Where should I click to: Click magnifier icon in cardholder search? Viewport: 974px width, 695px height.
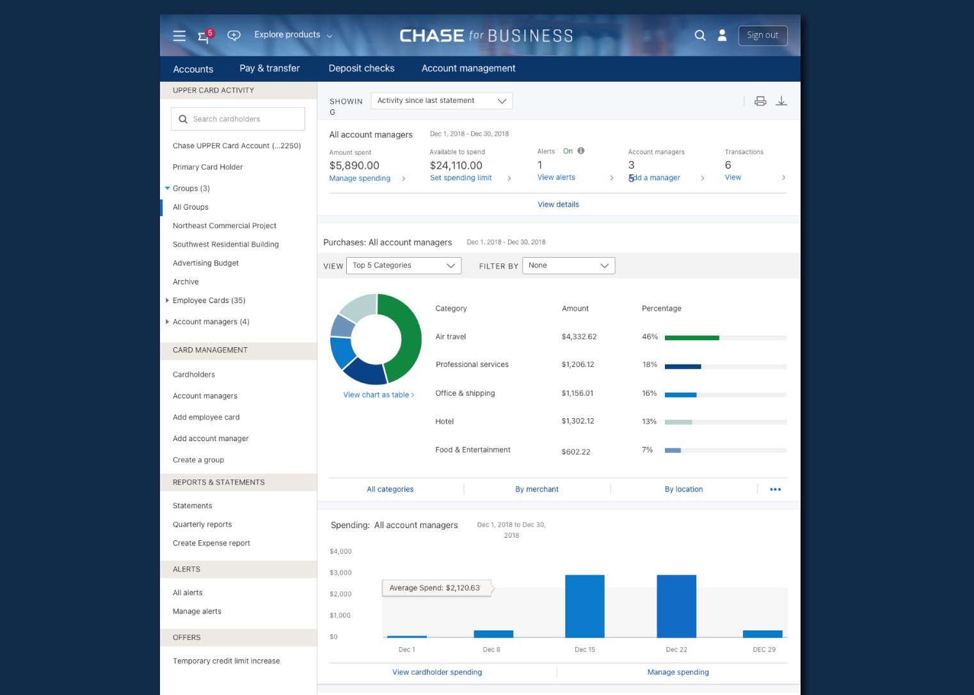(183, 119)
